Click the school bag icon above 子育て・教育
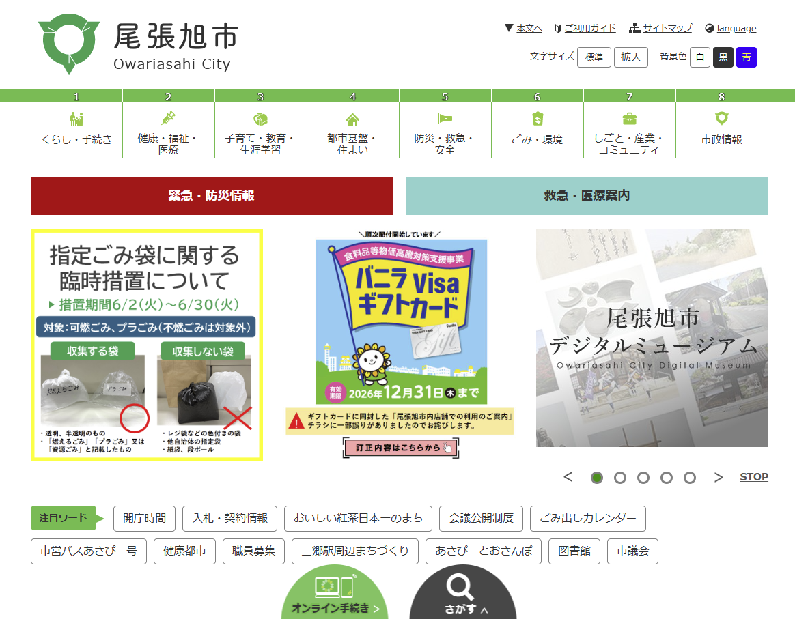Screen dimensions: 795x619 [x=261, y=119]
